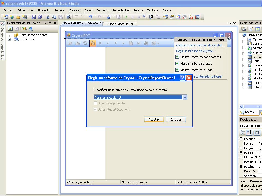This screenshot has width=262, height=196.
Task: Open the Proyecto menu
Action: click(x=44, y=10)
